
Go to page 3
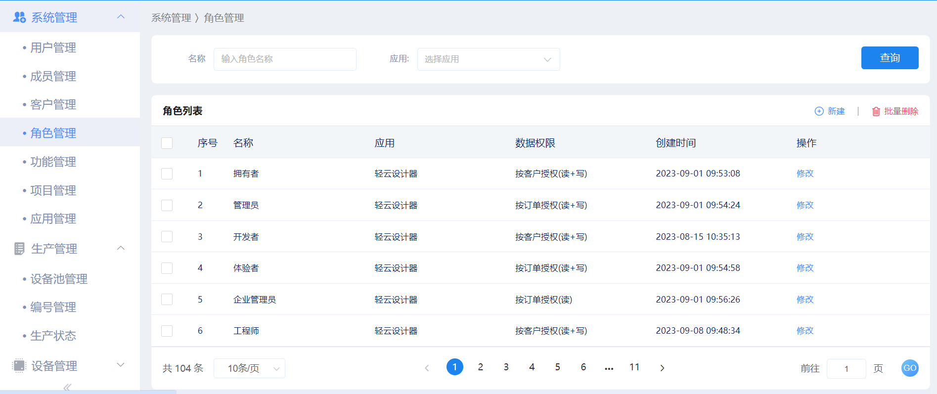(x=506, y=367)
